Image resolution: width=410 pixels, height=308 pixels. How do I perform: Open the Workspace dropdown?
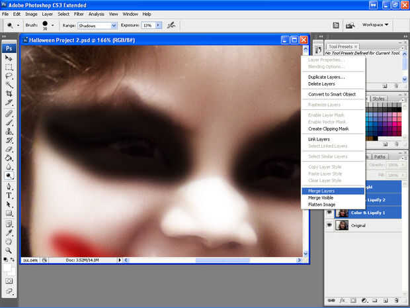point(375,25)
